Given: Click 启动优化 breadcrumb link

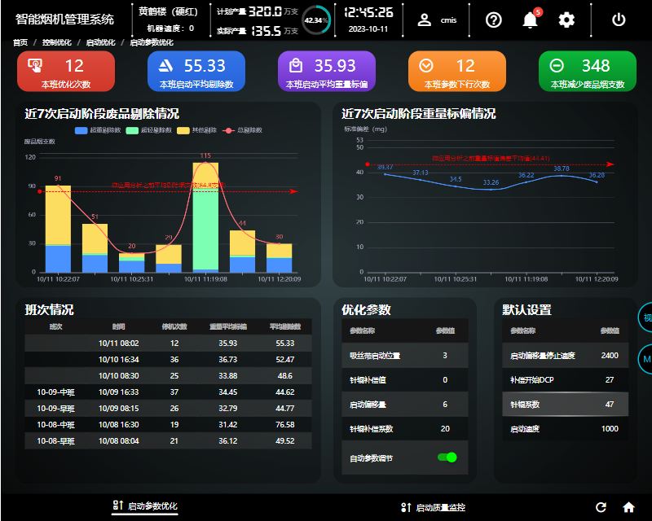Looking at the screenshot, I should 100,42.
